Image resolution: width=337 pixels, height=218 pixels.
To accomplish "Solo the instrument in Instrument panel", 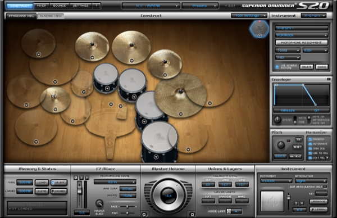I will (x=296, y=203).
